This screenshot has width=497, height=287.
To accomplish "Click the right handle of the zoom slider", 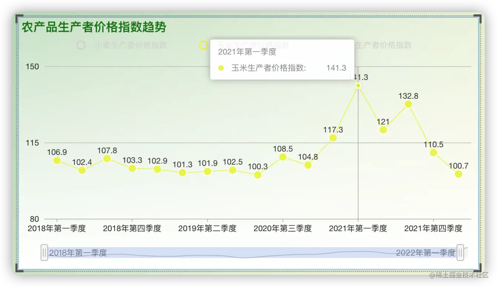I will coord(460,253).
